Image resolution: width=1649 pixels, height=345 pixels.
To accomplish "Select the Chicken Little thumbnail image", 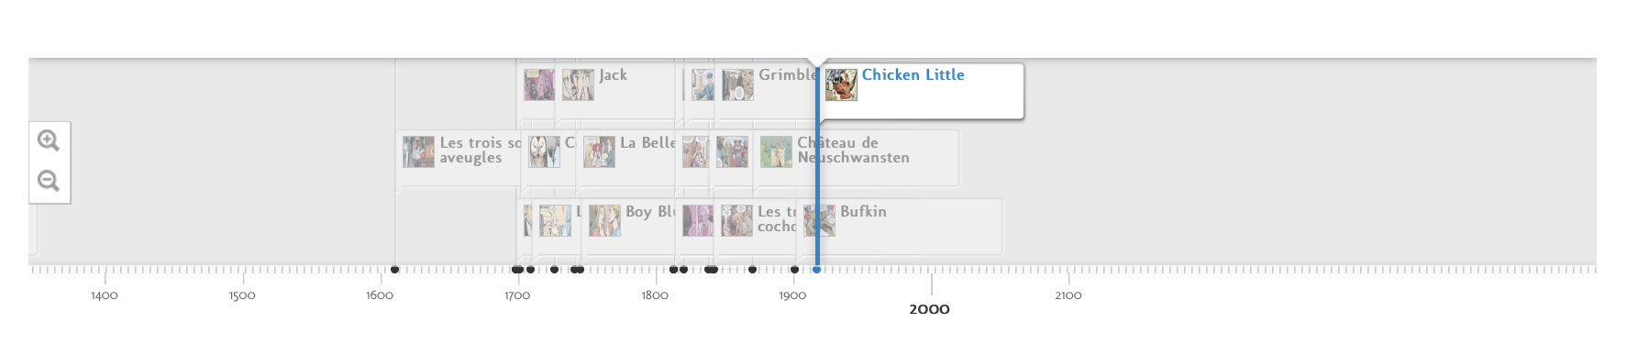I will (841, 84).
